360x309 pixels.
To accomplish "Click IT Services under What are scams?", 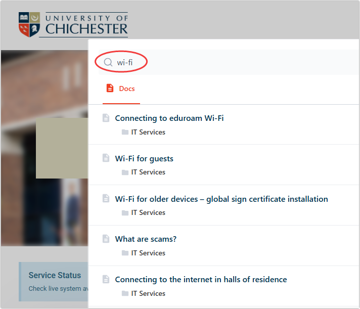I will coord(148,253).
